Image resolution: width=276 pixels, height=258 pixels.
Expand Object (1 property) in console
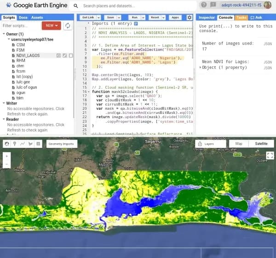[200, 67]
